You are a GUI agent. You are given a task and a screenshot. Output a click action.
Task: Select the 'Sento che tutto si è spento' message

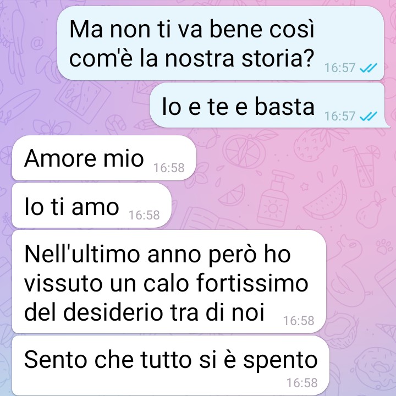pos(170,365)
